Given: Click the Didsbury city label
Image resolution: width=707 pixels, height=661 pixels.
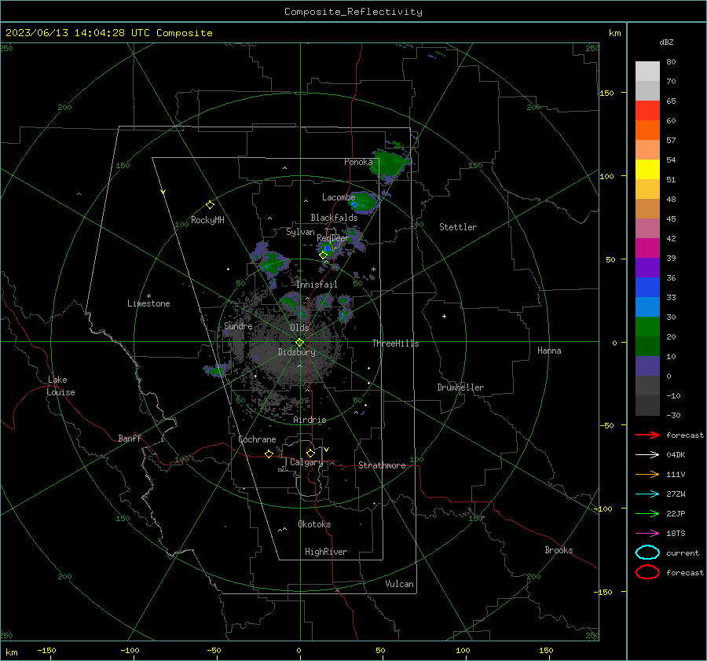Looking at the screenshot, I should click(296, 352).
